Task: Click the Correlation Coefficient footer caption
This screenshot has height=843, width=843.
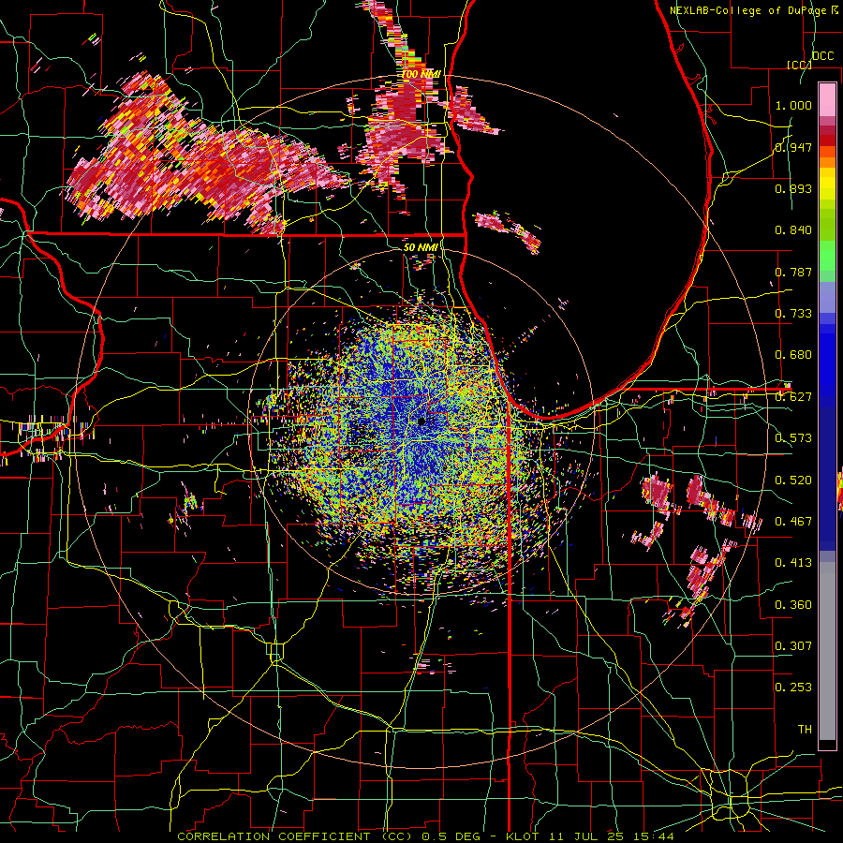Action: [x=425, y=836]
